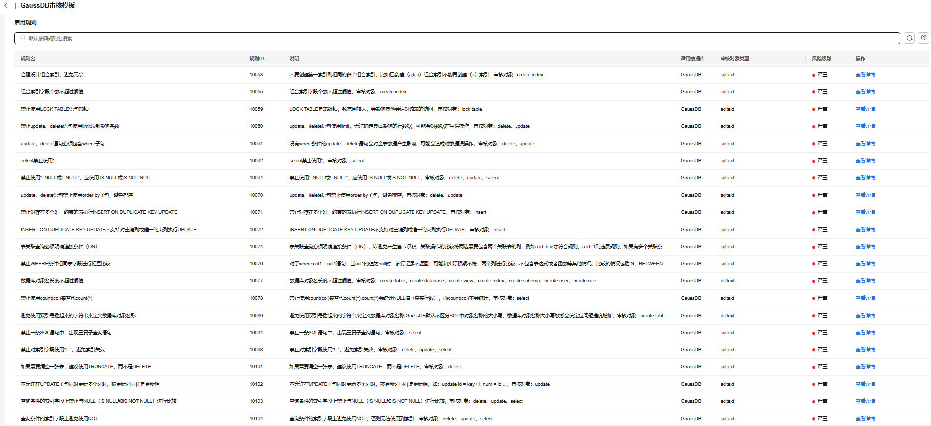Click the 规则名 column header
931x426 pixels.
[28, 59]
